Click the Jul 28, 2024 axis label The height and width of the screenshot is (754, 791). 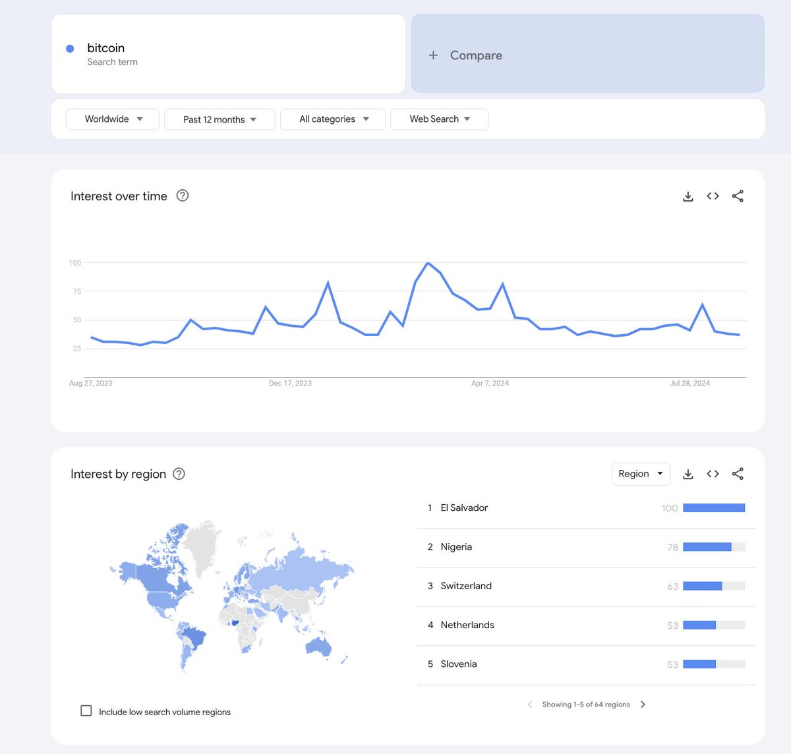pos(689,383)
